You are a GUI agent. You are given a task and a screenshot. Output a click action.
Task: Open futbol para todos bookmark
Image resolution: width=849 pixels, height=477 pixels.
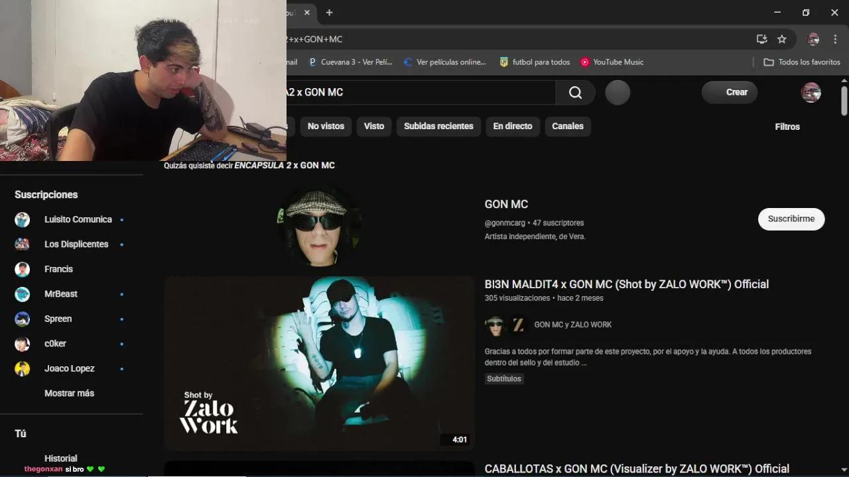coord(535,62)
